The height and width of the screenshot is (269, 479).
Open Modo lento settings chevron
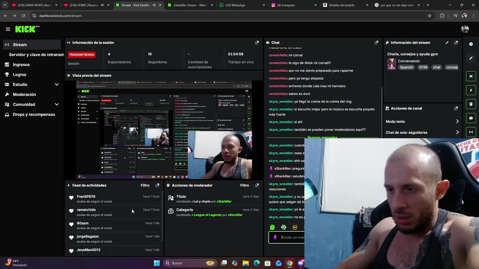[x=457, y=121]
